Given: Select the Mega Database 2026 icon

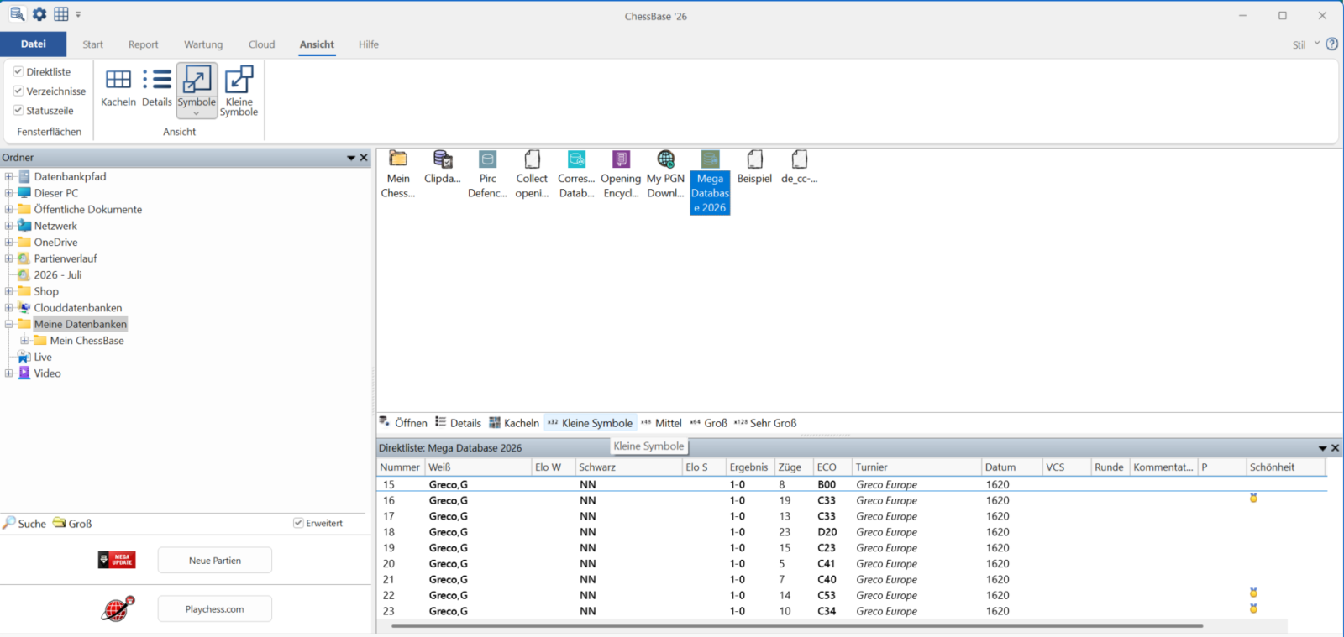Looking at the screenshot, I should 710,182.
